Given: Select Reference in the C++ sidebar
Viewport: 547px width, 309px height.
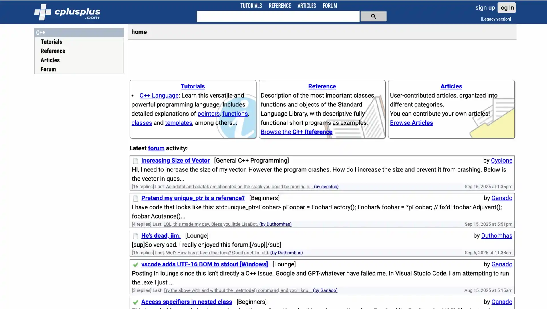Looking at the screenshot, I should [x=53, y=51].
